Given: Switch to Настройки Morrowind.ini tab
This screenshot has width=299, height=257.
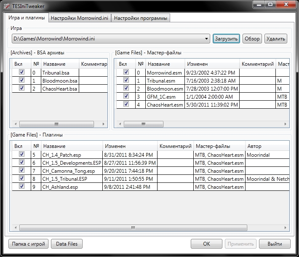Looking at the screenshot, I should point(80,18).
